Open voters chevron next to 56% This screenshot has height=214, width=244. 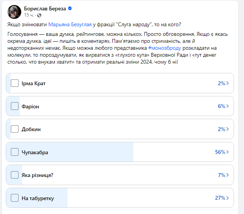[228, 152]
